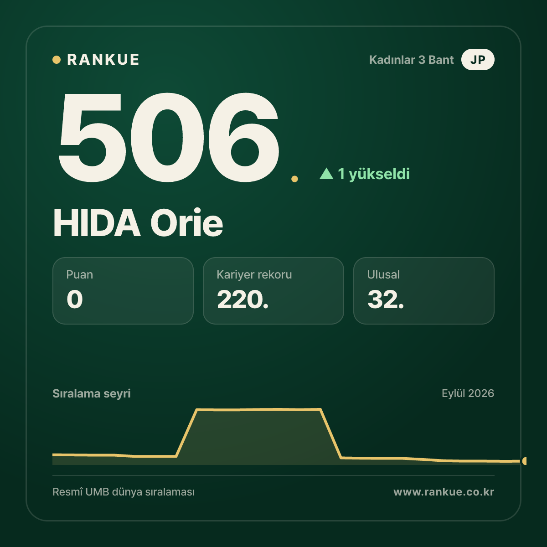Open the Ulusal card showing 32.
This screenshot has height=547, width=547.
click(x=424, y=291)
